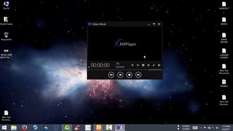Open the blue U icon in the taskbar
Screen dimensions: 233x131
coord(56,128)
